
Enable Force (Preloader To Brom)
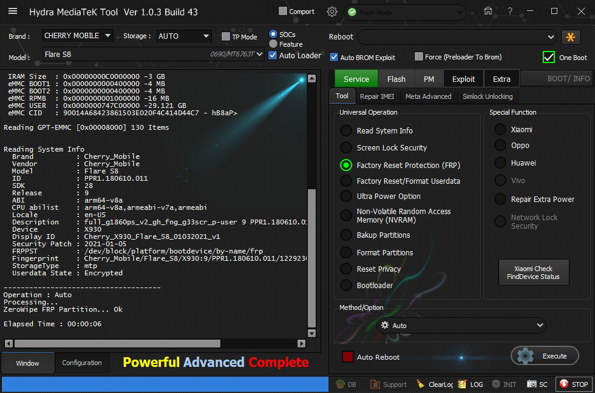point(418,56)
